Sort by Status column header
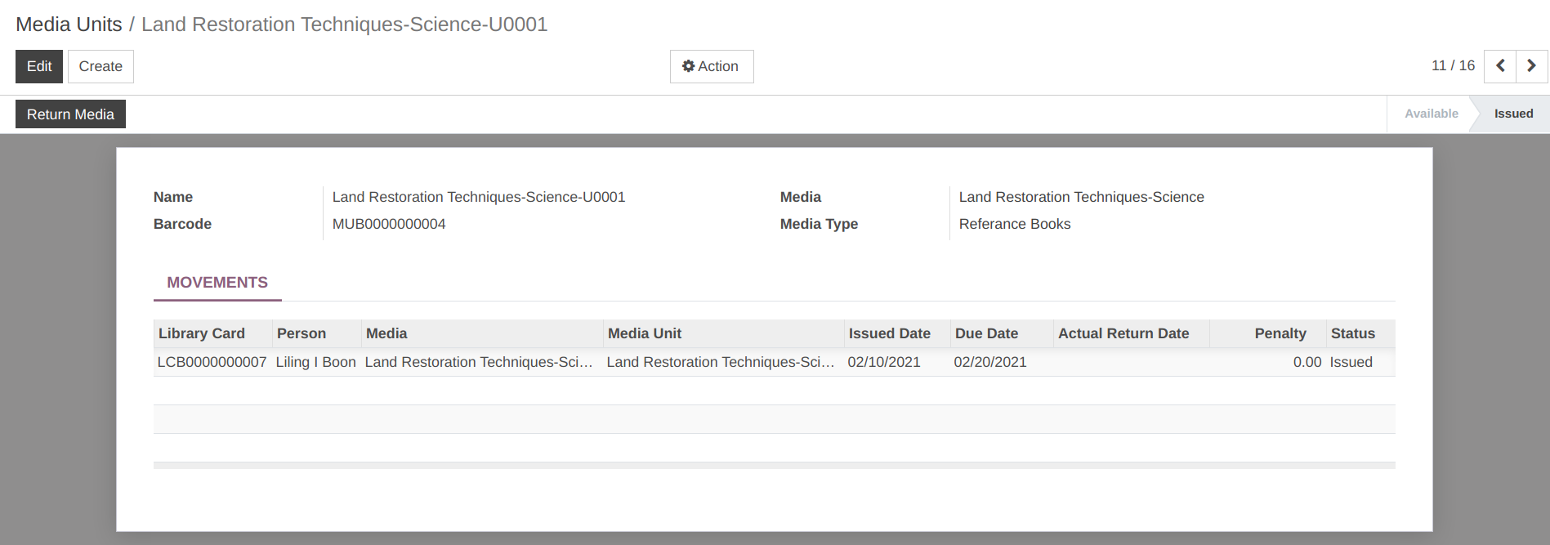The image size is (1550, 545). point(1360,333)
